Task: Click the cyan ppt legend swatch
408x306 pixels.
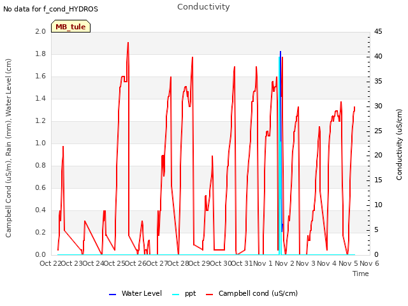Action: pyautogui.click(x=176, y=295)
